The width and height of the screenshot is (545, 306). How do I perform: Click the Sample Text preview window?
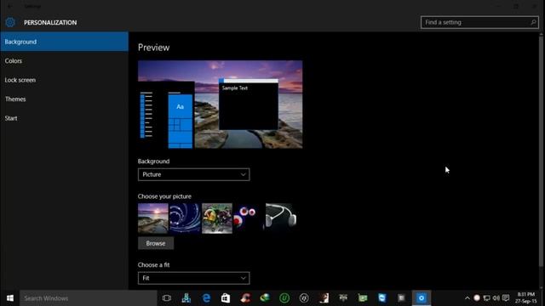click(249, 105)
